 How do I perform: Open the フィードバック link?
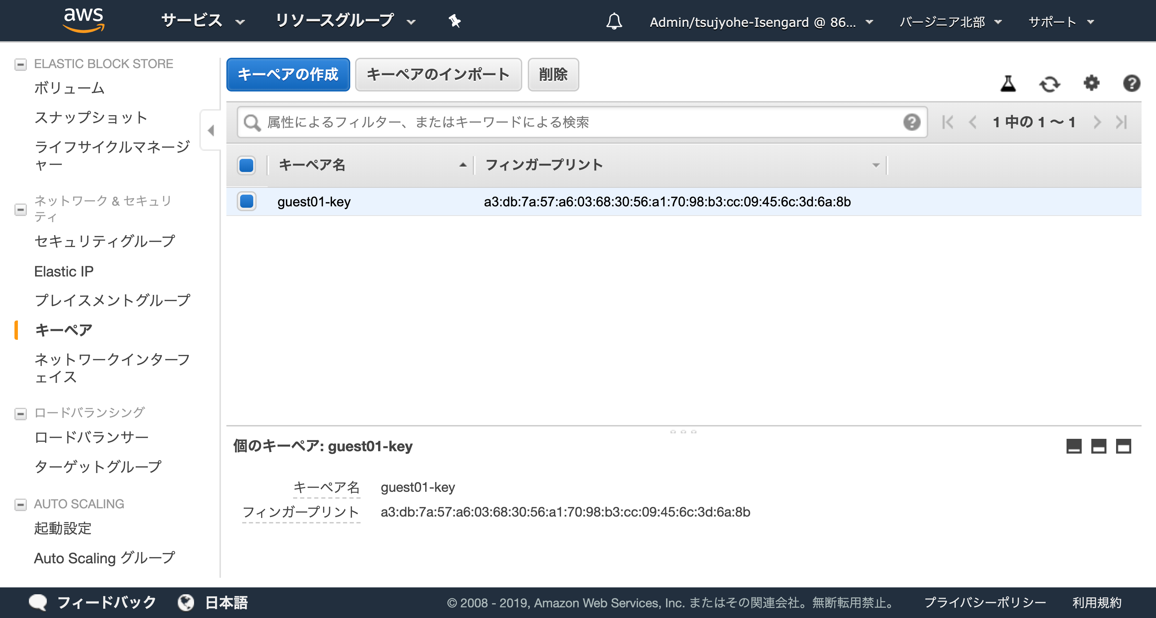[x=106, y=602]
